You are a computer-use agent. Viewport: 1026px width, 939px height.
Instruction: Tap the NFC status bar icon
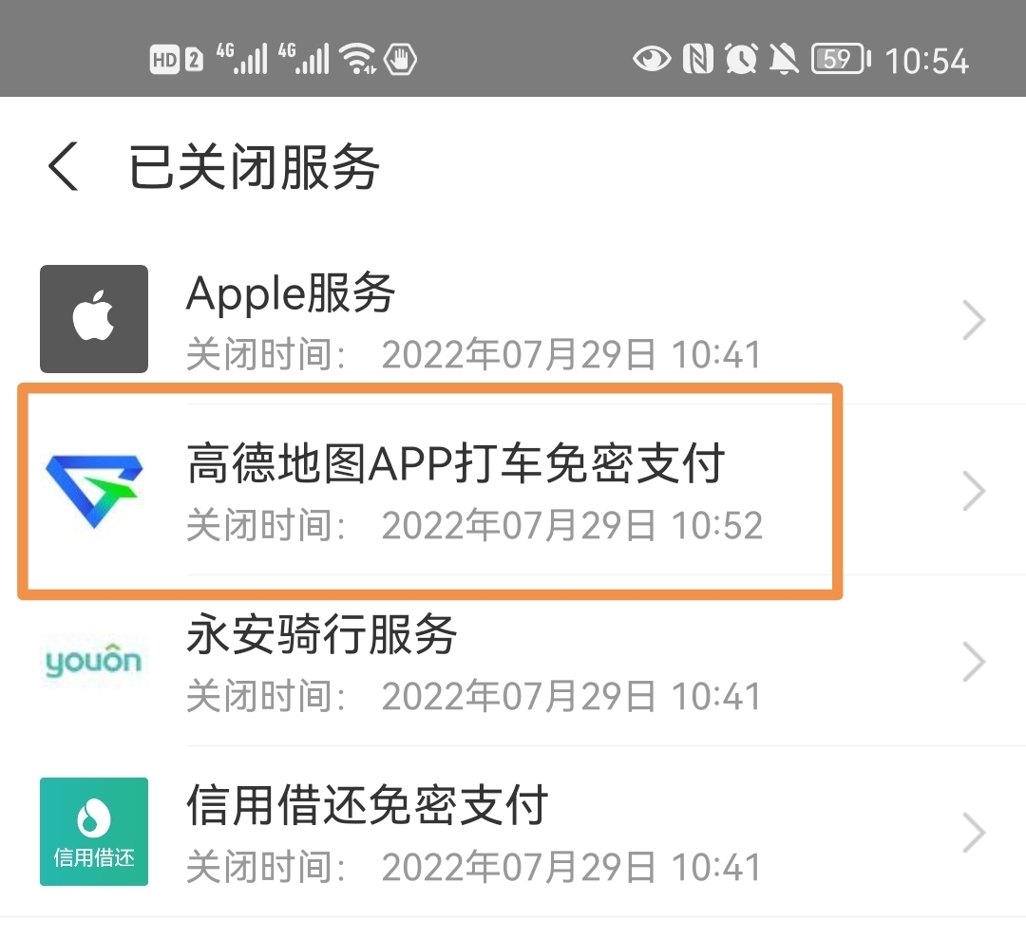point(697,60)
